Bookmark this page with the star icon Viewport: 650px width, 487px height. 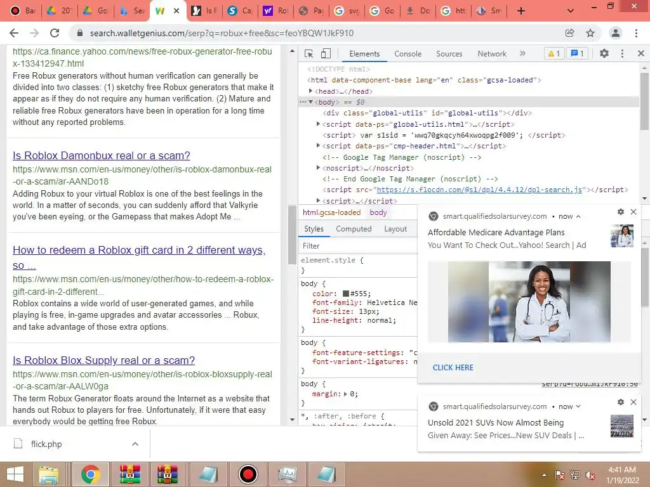click(590, 33)
